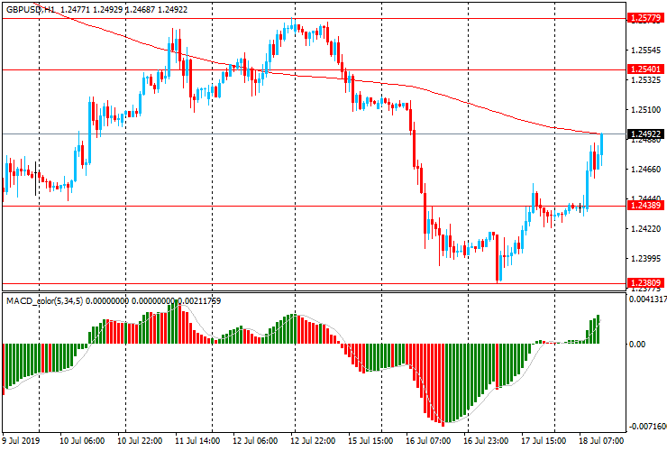
Task: Click the 16 Jul 23:00 time label
Action: [486, 440]
